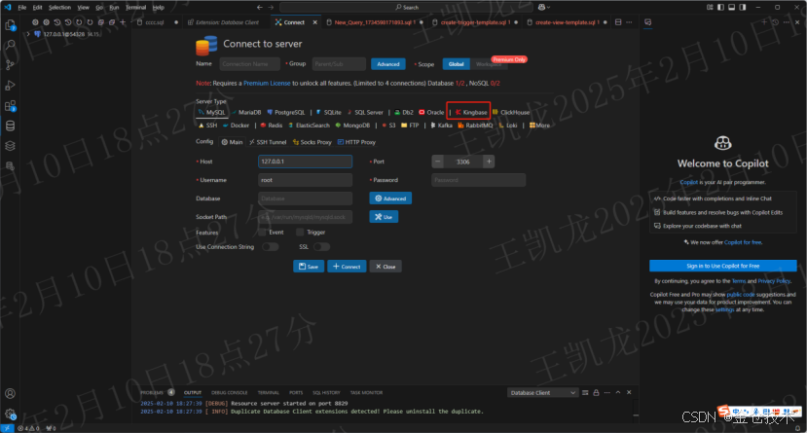Screen dimensions: 807x433
Task: Select the MongoDB server type
Action: 352,126
